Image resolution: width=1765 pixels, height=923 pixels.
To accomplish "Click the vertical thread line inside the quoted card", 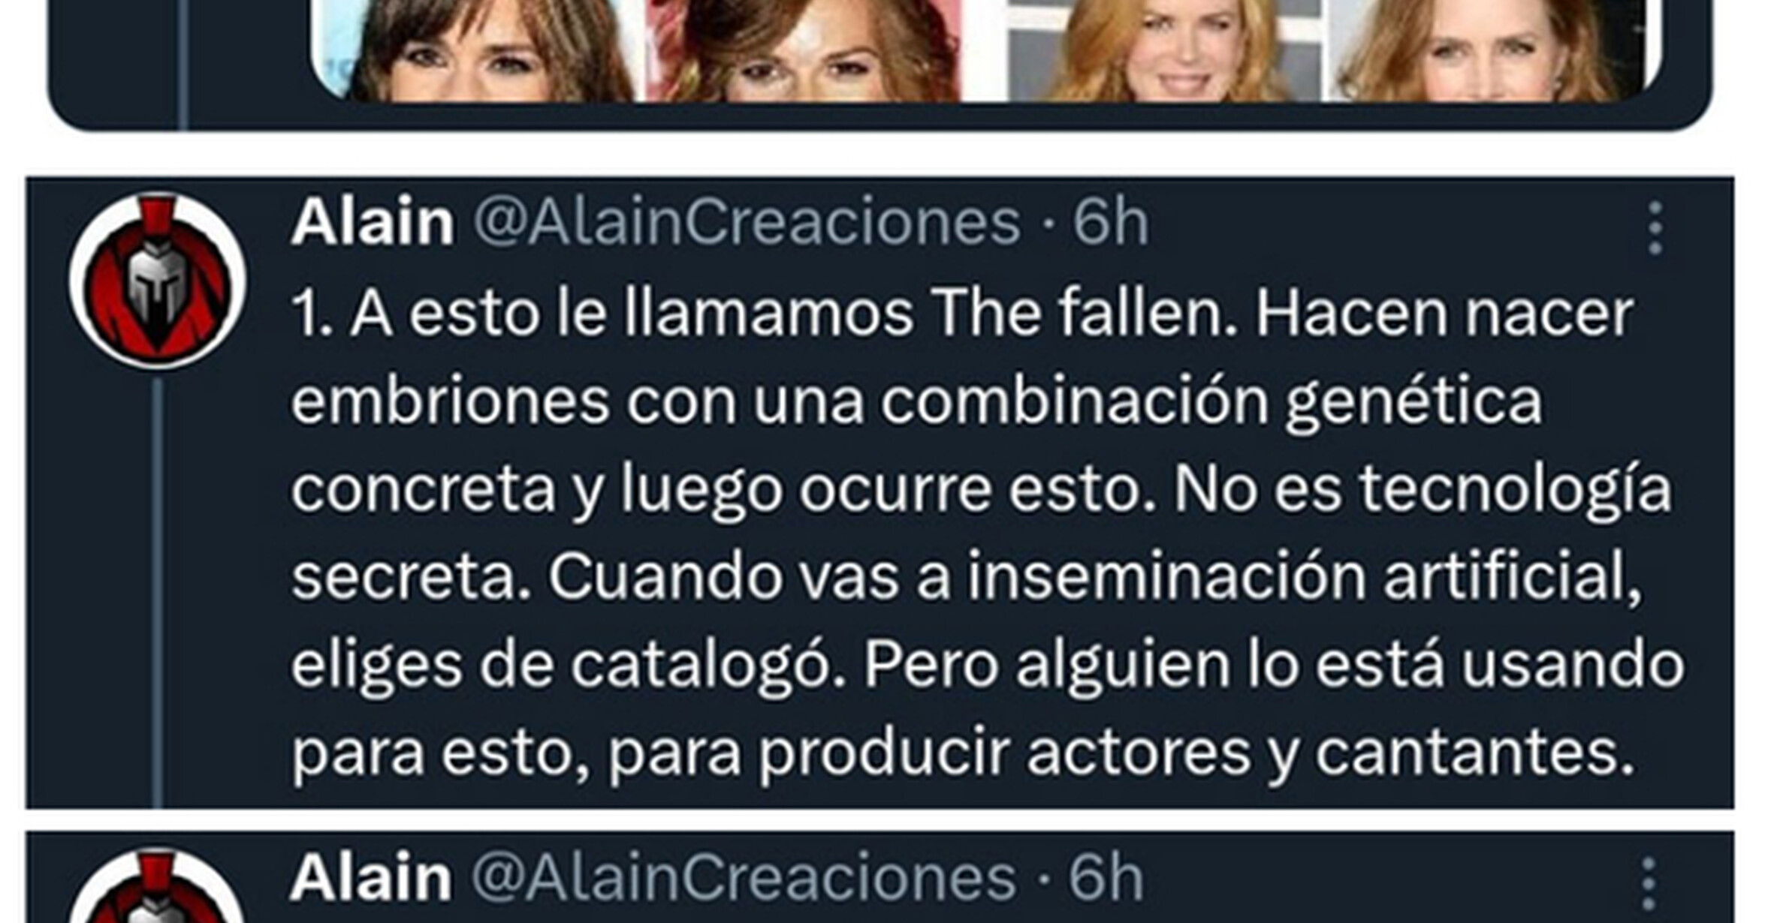I will (182, 64).
